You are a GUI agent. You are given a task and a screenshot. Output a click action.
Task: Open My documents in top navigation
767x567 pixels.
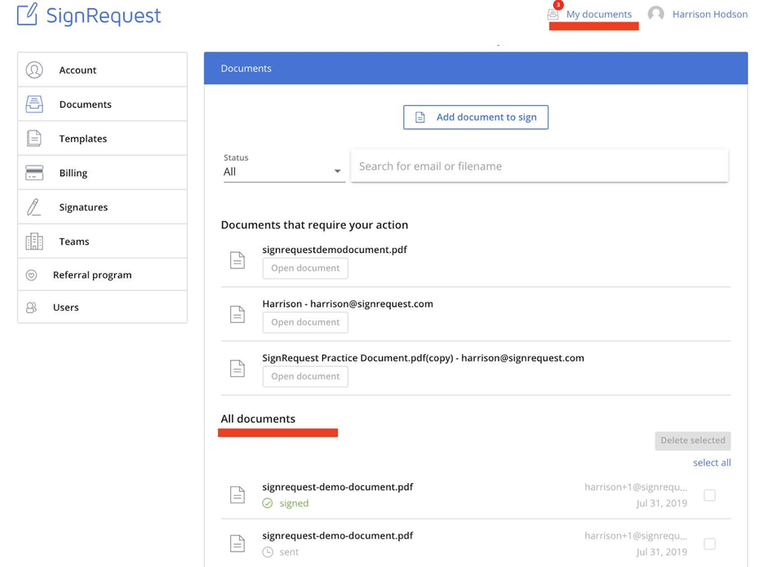599,14
